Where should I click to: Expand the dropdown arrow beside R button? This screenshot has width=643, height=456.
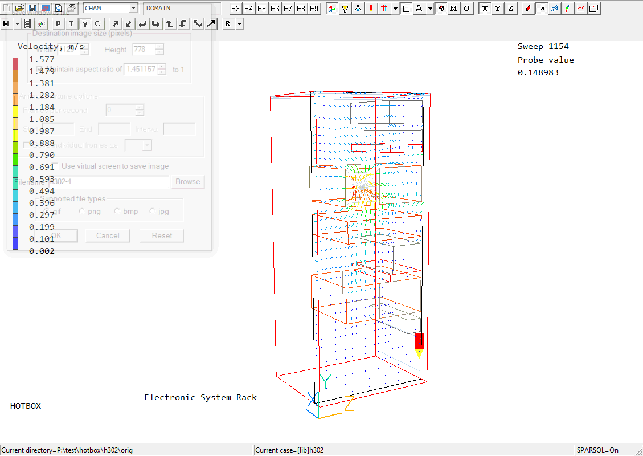[239, 23]
